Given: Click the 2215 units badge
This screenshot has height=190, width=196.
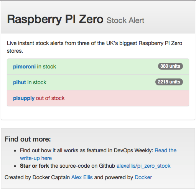Looking at the screenshot, I should pyautogui.click(x=169, y=82).
